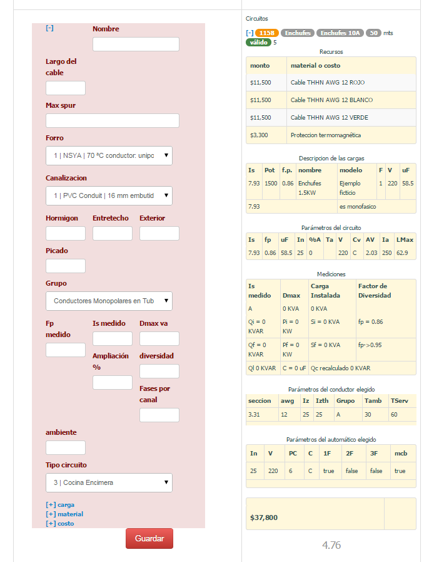
Task: Select the Cable THHN AWG 12 ROJO row
Action: pyautogui.click(x=331, y=83)
